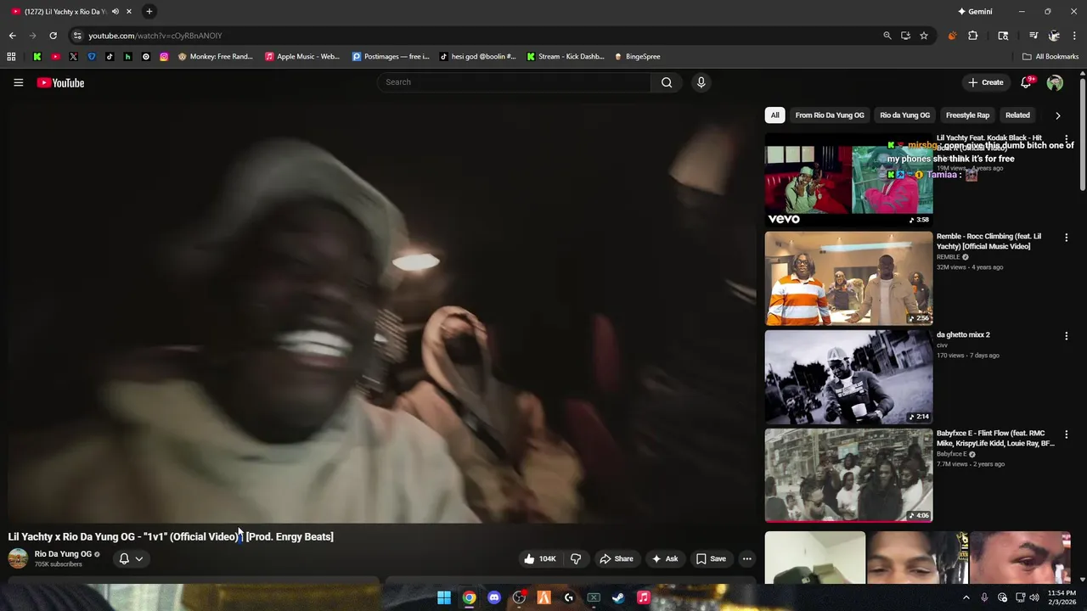The image size is (1087, 611).
Task: Open Remble Rocc Climbing thumbnail
Action: (848, 278)
